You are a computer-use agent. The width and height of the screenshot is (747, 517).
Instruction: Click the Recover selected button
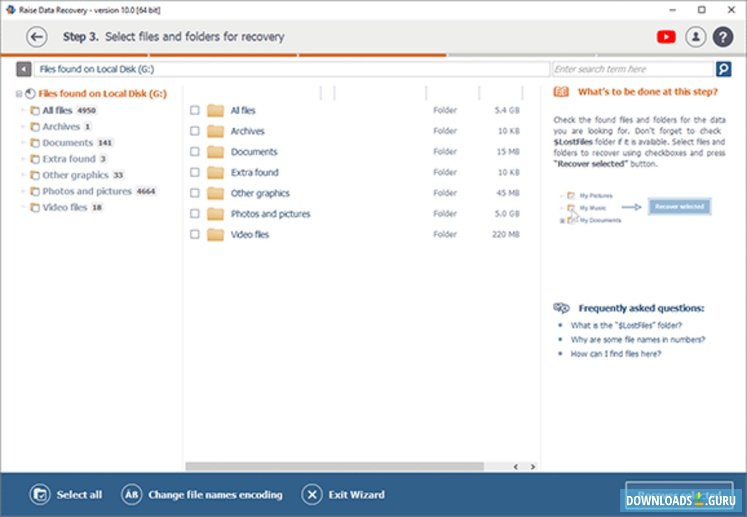coord(679,495)
